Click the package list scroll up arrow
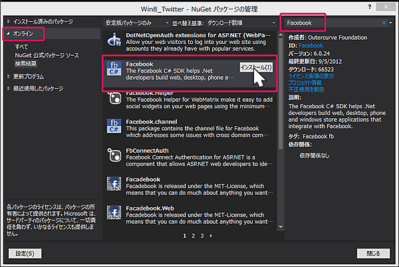Image resolution: width=399 pixels, height=267 pixels. [x=281, y=35]
